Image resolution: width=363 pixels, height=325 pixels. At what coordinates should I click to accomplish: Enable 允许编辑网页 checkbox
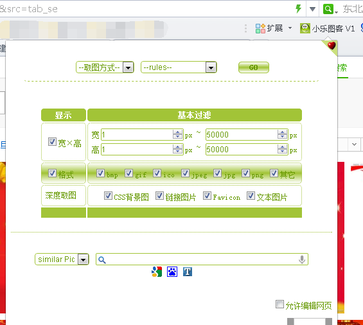[x=279, y=304]
